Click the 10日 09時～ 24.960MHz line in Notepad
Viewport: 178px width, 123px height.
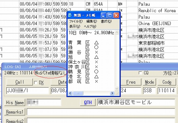(91, 33)
